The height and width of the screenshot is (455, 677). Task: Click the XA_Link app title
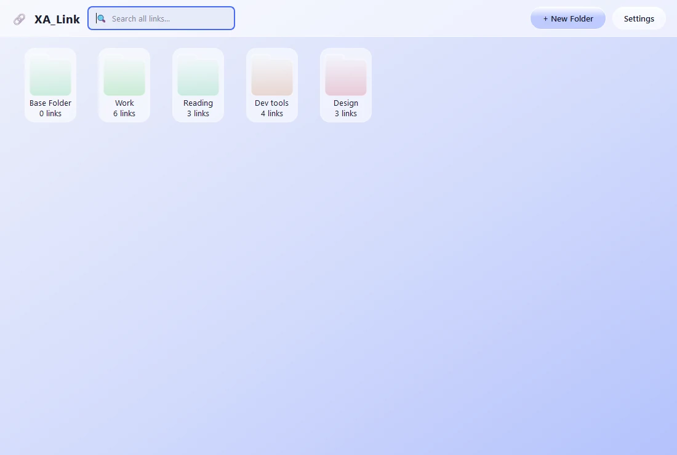tap(57, 20)
